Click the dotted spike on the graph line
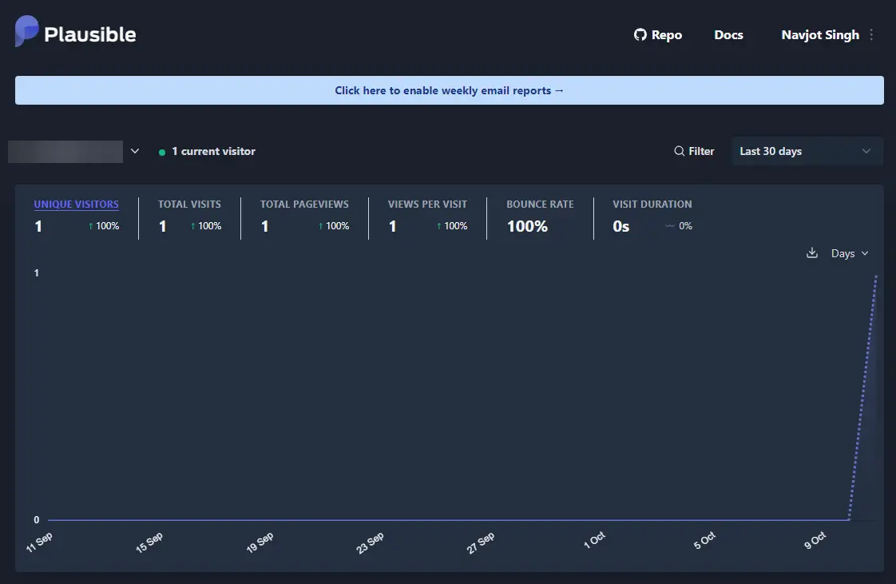Image resolution: width=896 pixels, height=584 pixels. coord(862,397)
